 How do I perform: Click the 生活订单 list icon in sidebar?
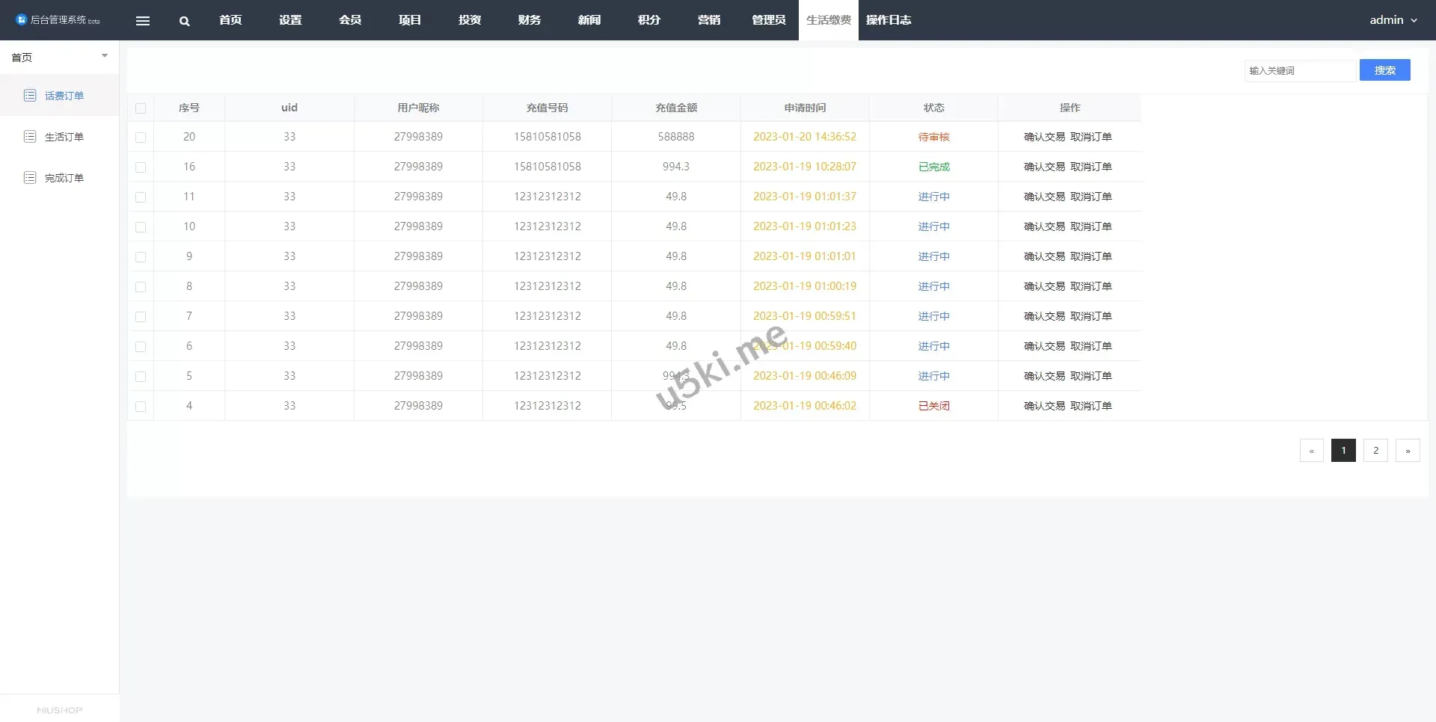click(x=30, y=136)
